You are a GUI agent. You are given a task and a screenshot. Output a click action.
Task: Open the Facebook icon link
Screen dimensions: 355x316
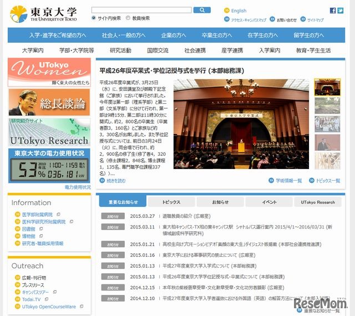(333, 11)
